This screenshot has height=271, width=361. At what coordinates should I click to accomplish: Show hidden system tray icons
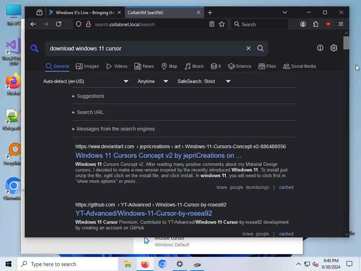click(298, 264)
